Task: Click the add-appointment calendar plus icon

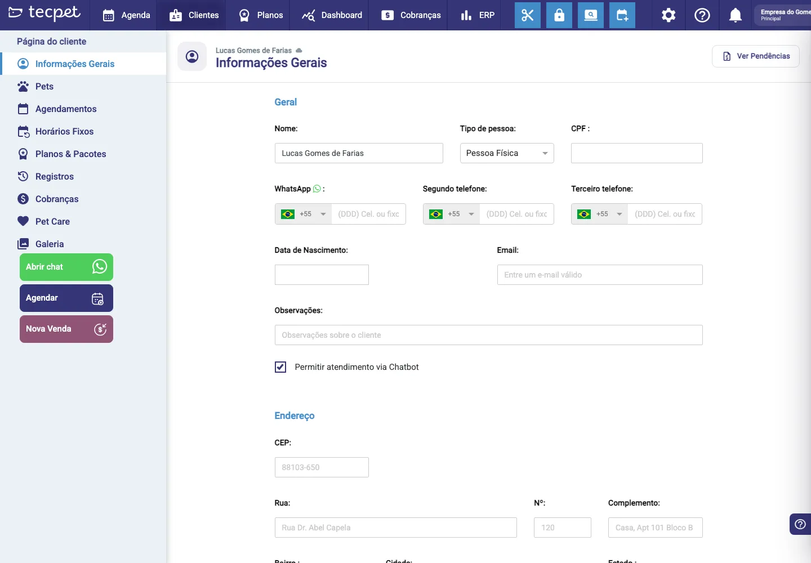Action: (622, 15)
